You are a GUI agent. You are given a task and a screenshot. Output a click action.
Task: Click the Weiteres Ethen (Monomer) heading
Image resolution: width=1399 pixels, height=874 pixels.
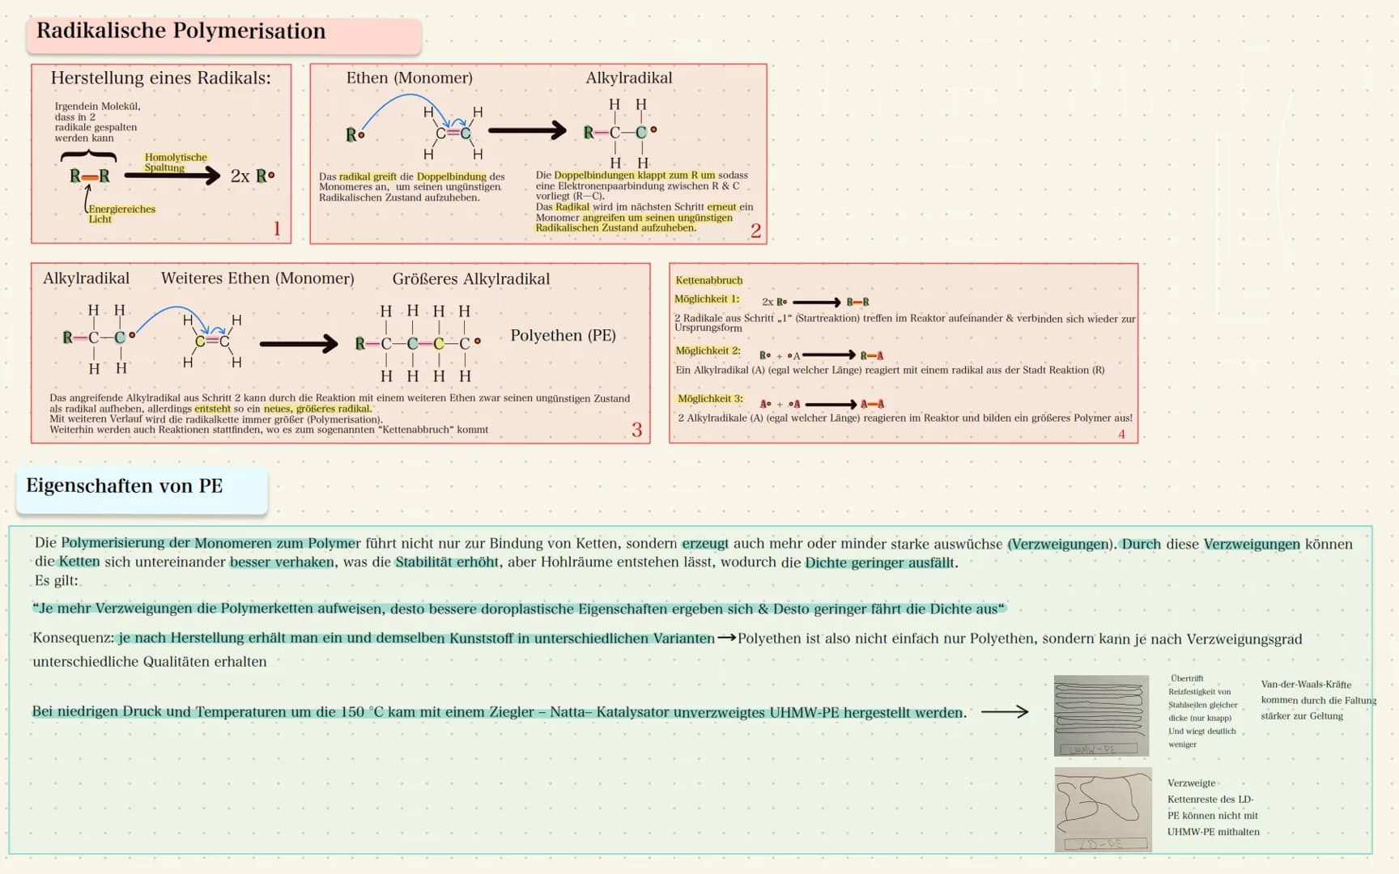click(x=257, y=278)
